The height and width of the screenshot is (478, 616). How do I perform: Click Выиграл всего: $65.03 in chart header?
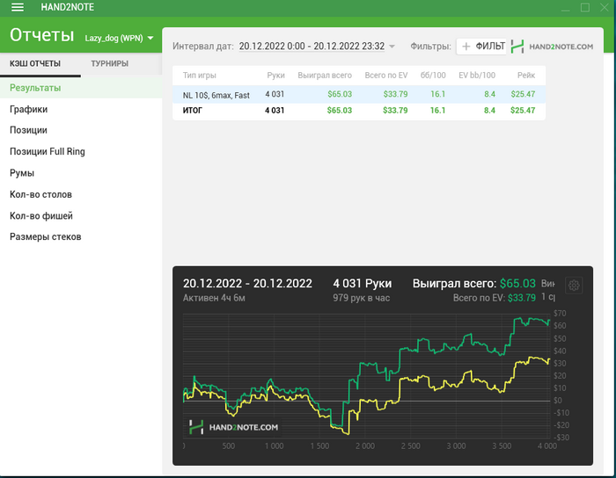pos(473,284)
